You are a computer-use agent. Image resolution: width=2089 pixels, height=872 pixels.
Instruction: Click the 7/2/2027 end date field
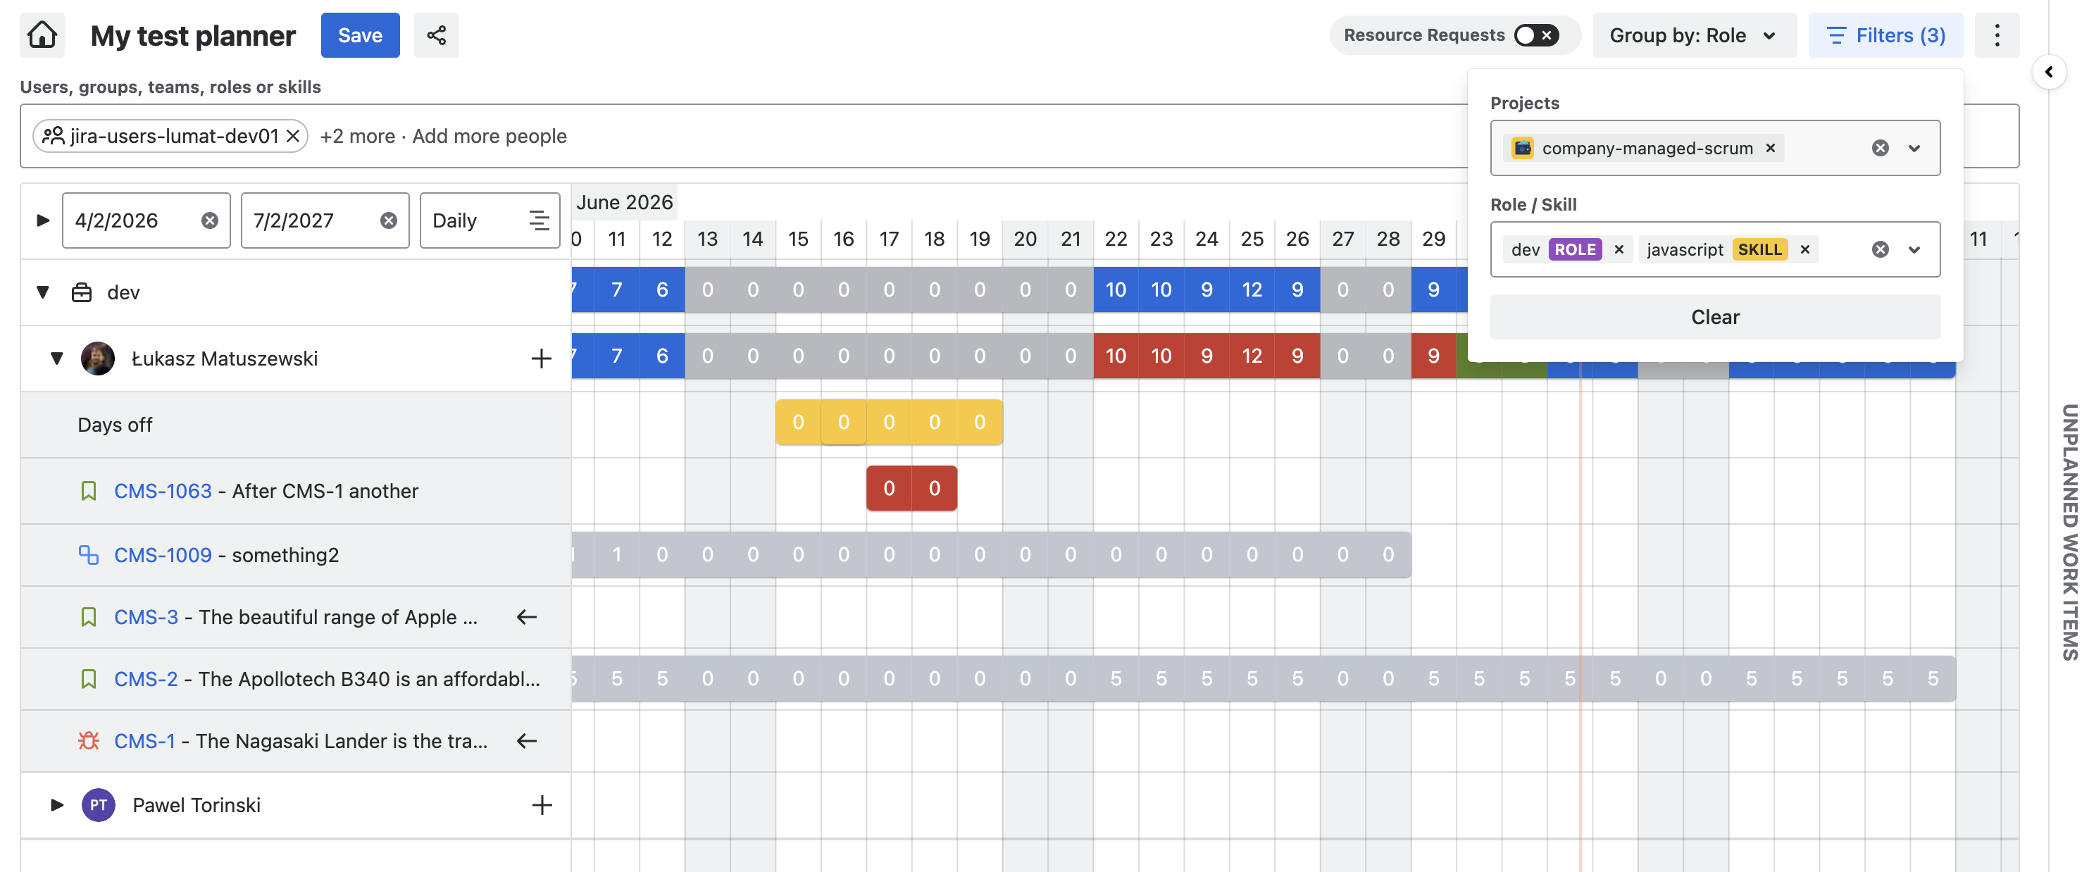pyautogui.click(x=325, y=220)
